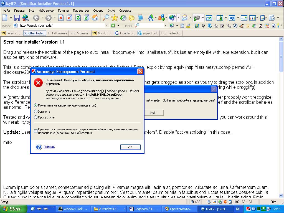Image resolution: width=284 pixels, height=213 pixels.
Task: Click OK in the Kaspersky dialog
Action: [x=130, y=147]
